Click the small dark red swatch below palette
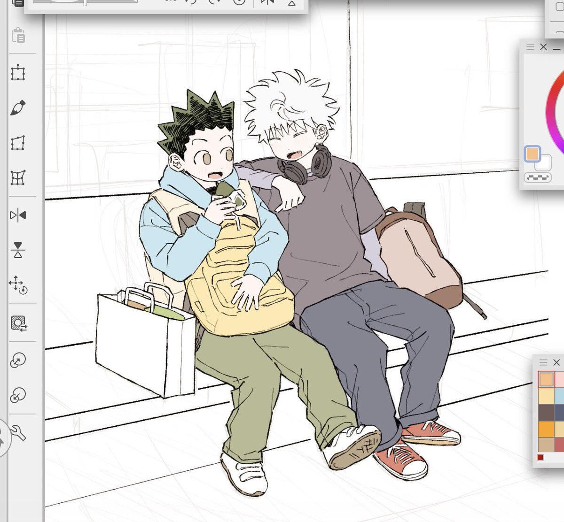Viewport: 564px width, 522px height. pos(540,457)
